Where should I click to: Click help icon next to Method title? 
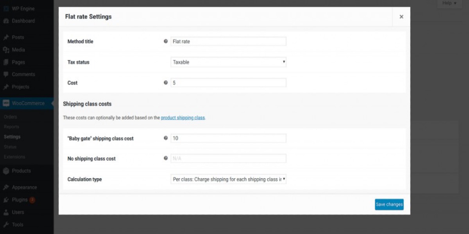tap(166, 41)
